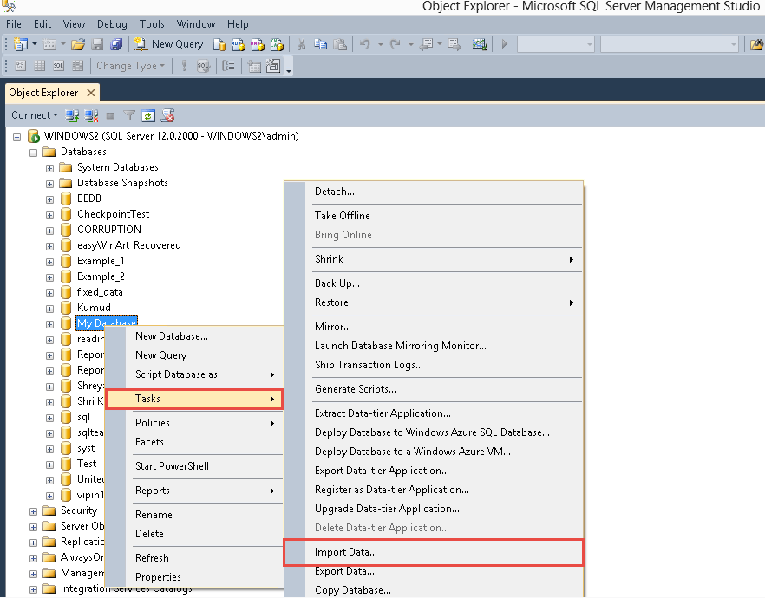
Task: Open the Change Type dropdown
Action: coord(130,66)
